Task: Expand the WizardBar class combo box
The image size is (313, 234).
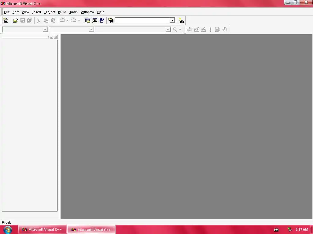Action: 45,30
